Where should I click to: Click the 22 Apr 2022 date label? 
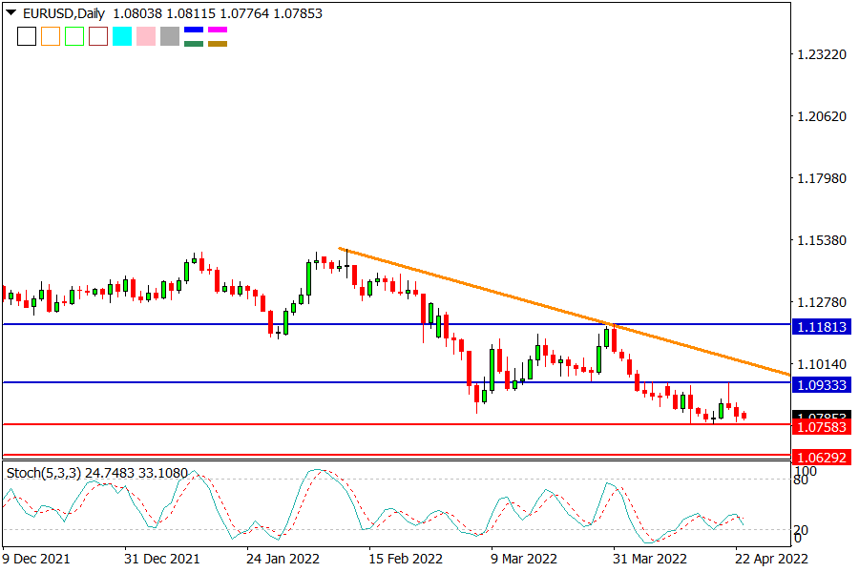771,559
